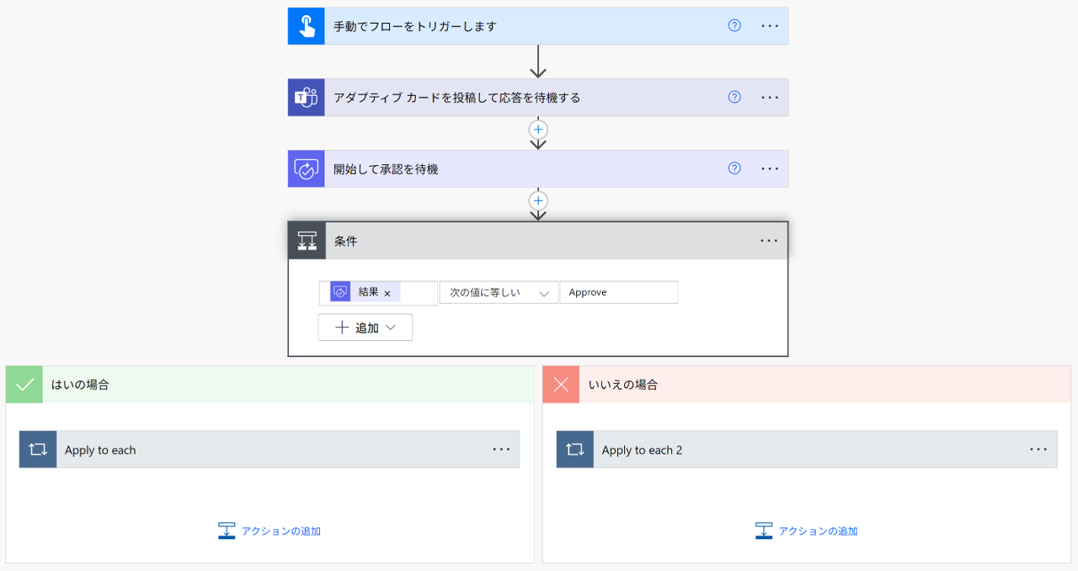Viewport: 1078px width, 571px height.
Task: Add an action in いいえの場合 branch
Action: point(807,531)
